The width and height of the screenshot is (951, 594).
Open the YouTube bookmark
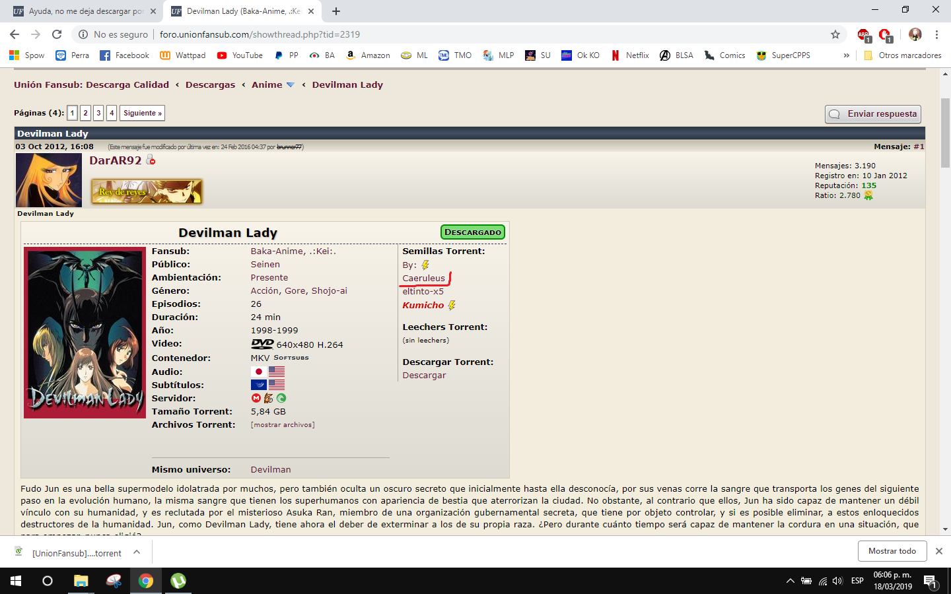coord(240,55)
